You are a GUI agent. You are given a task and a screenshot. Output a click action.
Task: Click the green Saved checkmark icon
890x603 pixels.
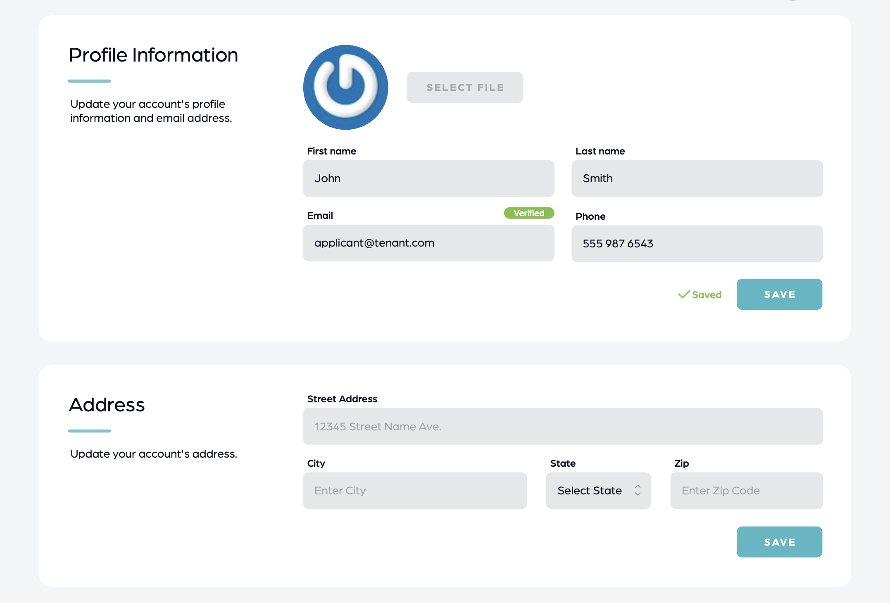click(x=684, y=294)
